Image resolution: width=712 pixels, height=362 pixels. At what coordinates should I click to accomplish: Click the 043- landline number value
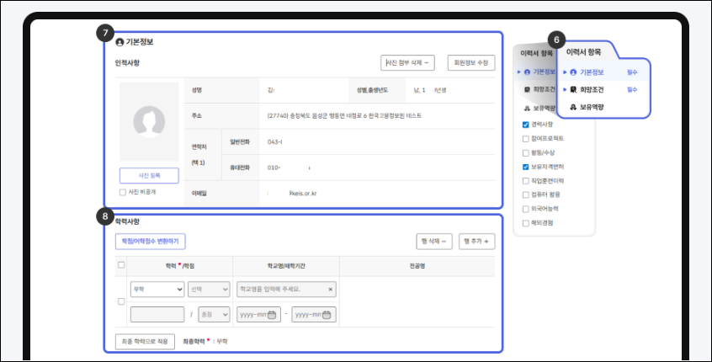pos(274,141)
